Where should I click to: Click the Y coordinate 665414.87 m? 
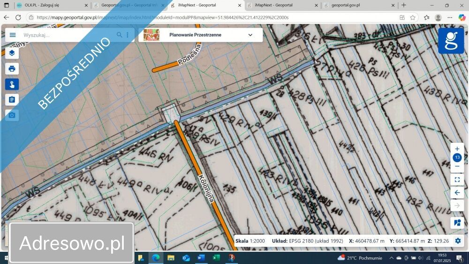coord(407,241)
